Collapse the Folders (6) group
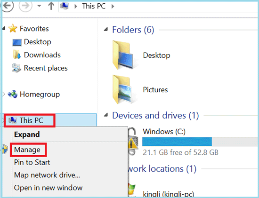Image resolution: width=259 pixels, height=198 pixels. [106, 30]
